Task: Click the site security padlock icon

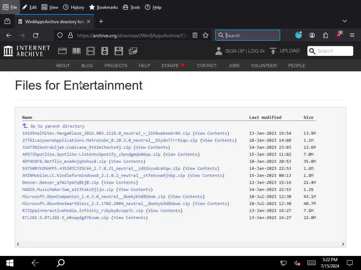Action: pyautogui.click(x=71, y=36)
